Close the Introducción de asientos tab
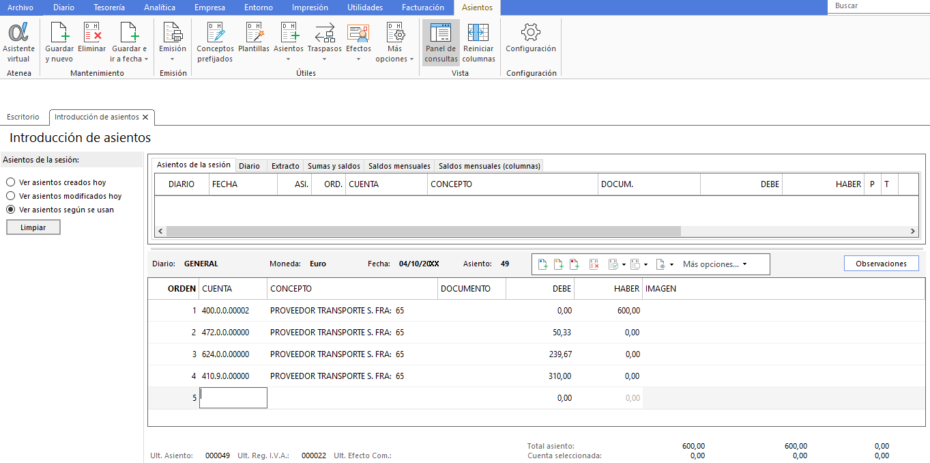The height and width of the screenshot is (463, 930). coord(145,117)
